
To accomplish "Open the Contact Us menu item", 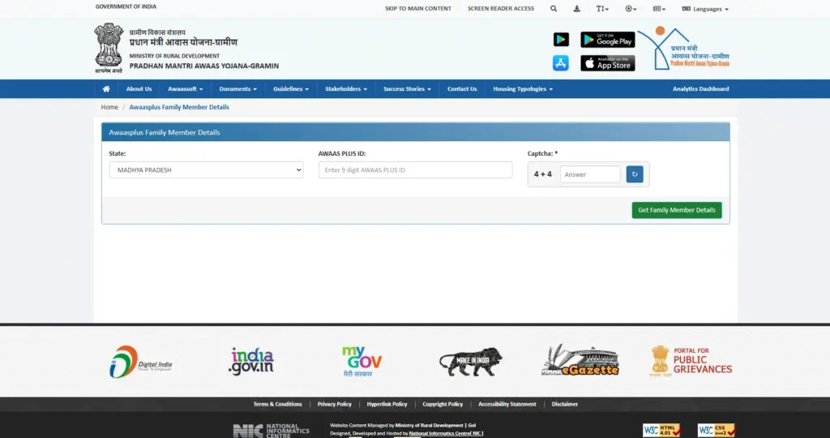I will [x=462, y=89].
